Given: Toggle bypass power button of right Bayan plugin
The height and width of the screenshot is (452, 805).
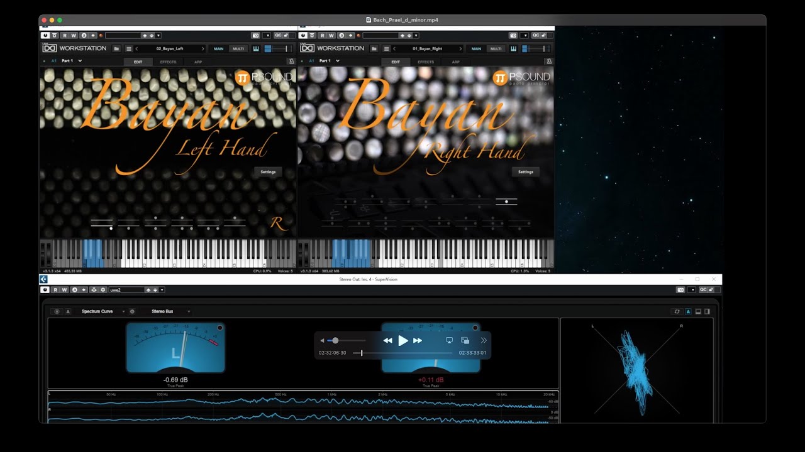Looking at the screenshot, I should coord(303,36).
